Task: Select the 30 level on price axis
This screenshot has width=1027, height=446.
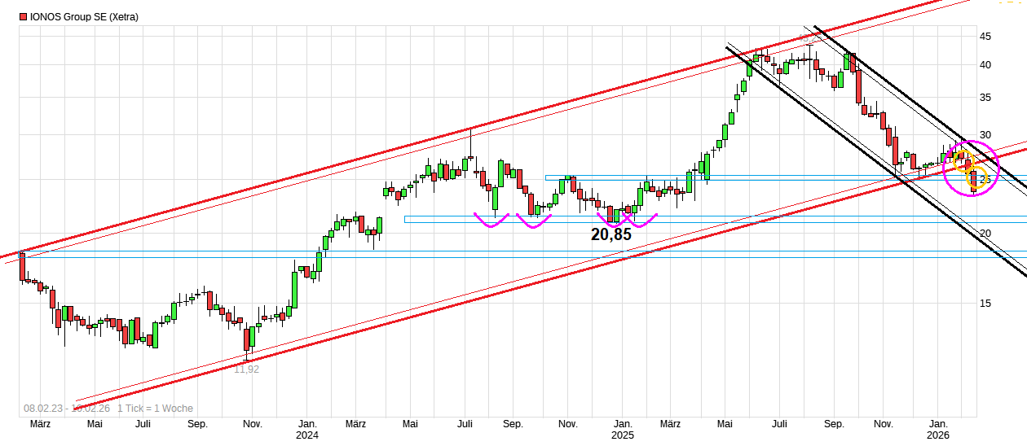Action: (x=985, y=135)
